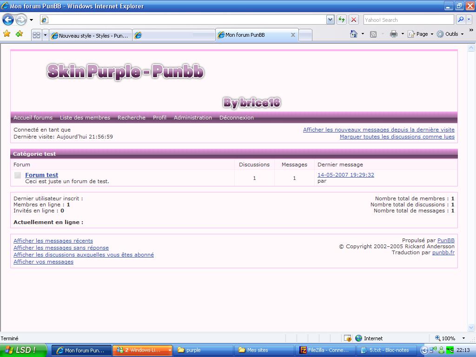Viewport: 476px width, 357px height.
Task: Click Marquer toutes les discussions comme lues
Action: coord(397,137)
